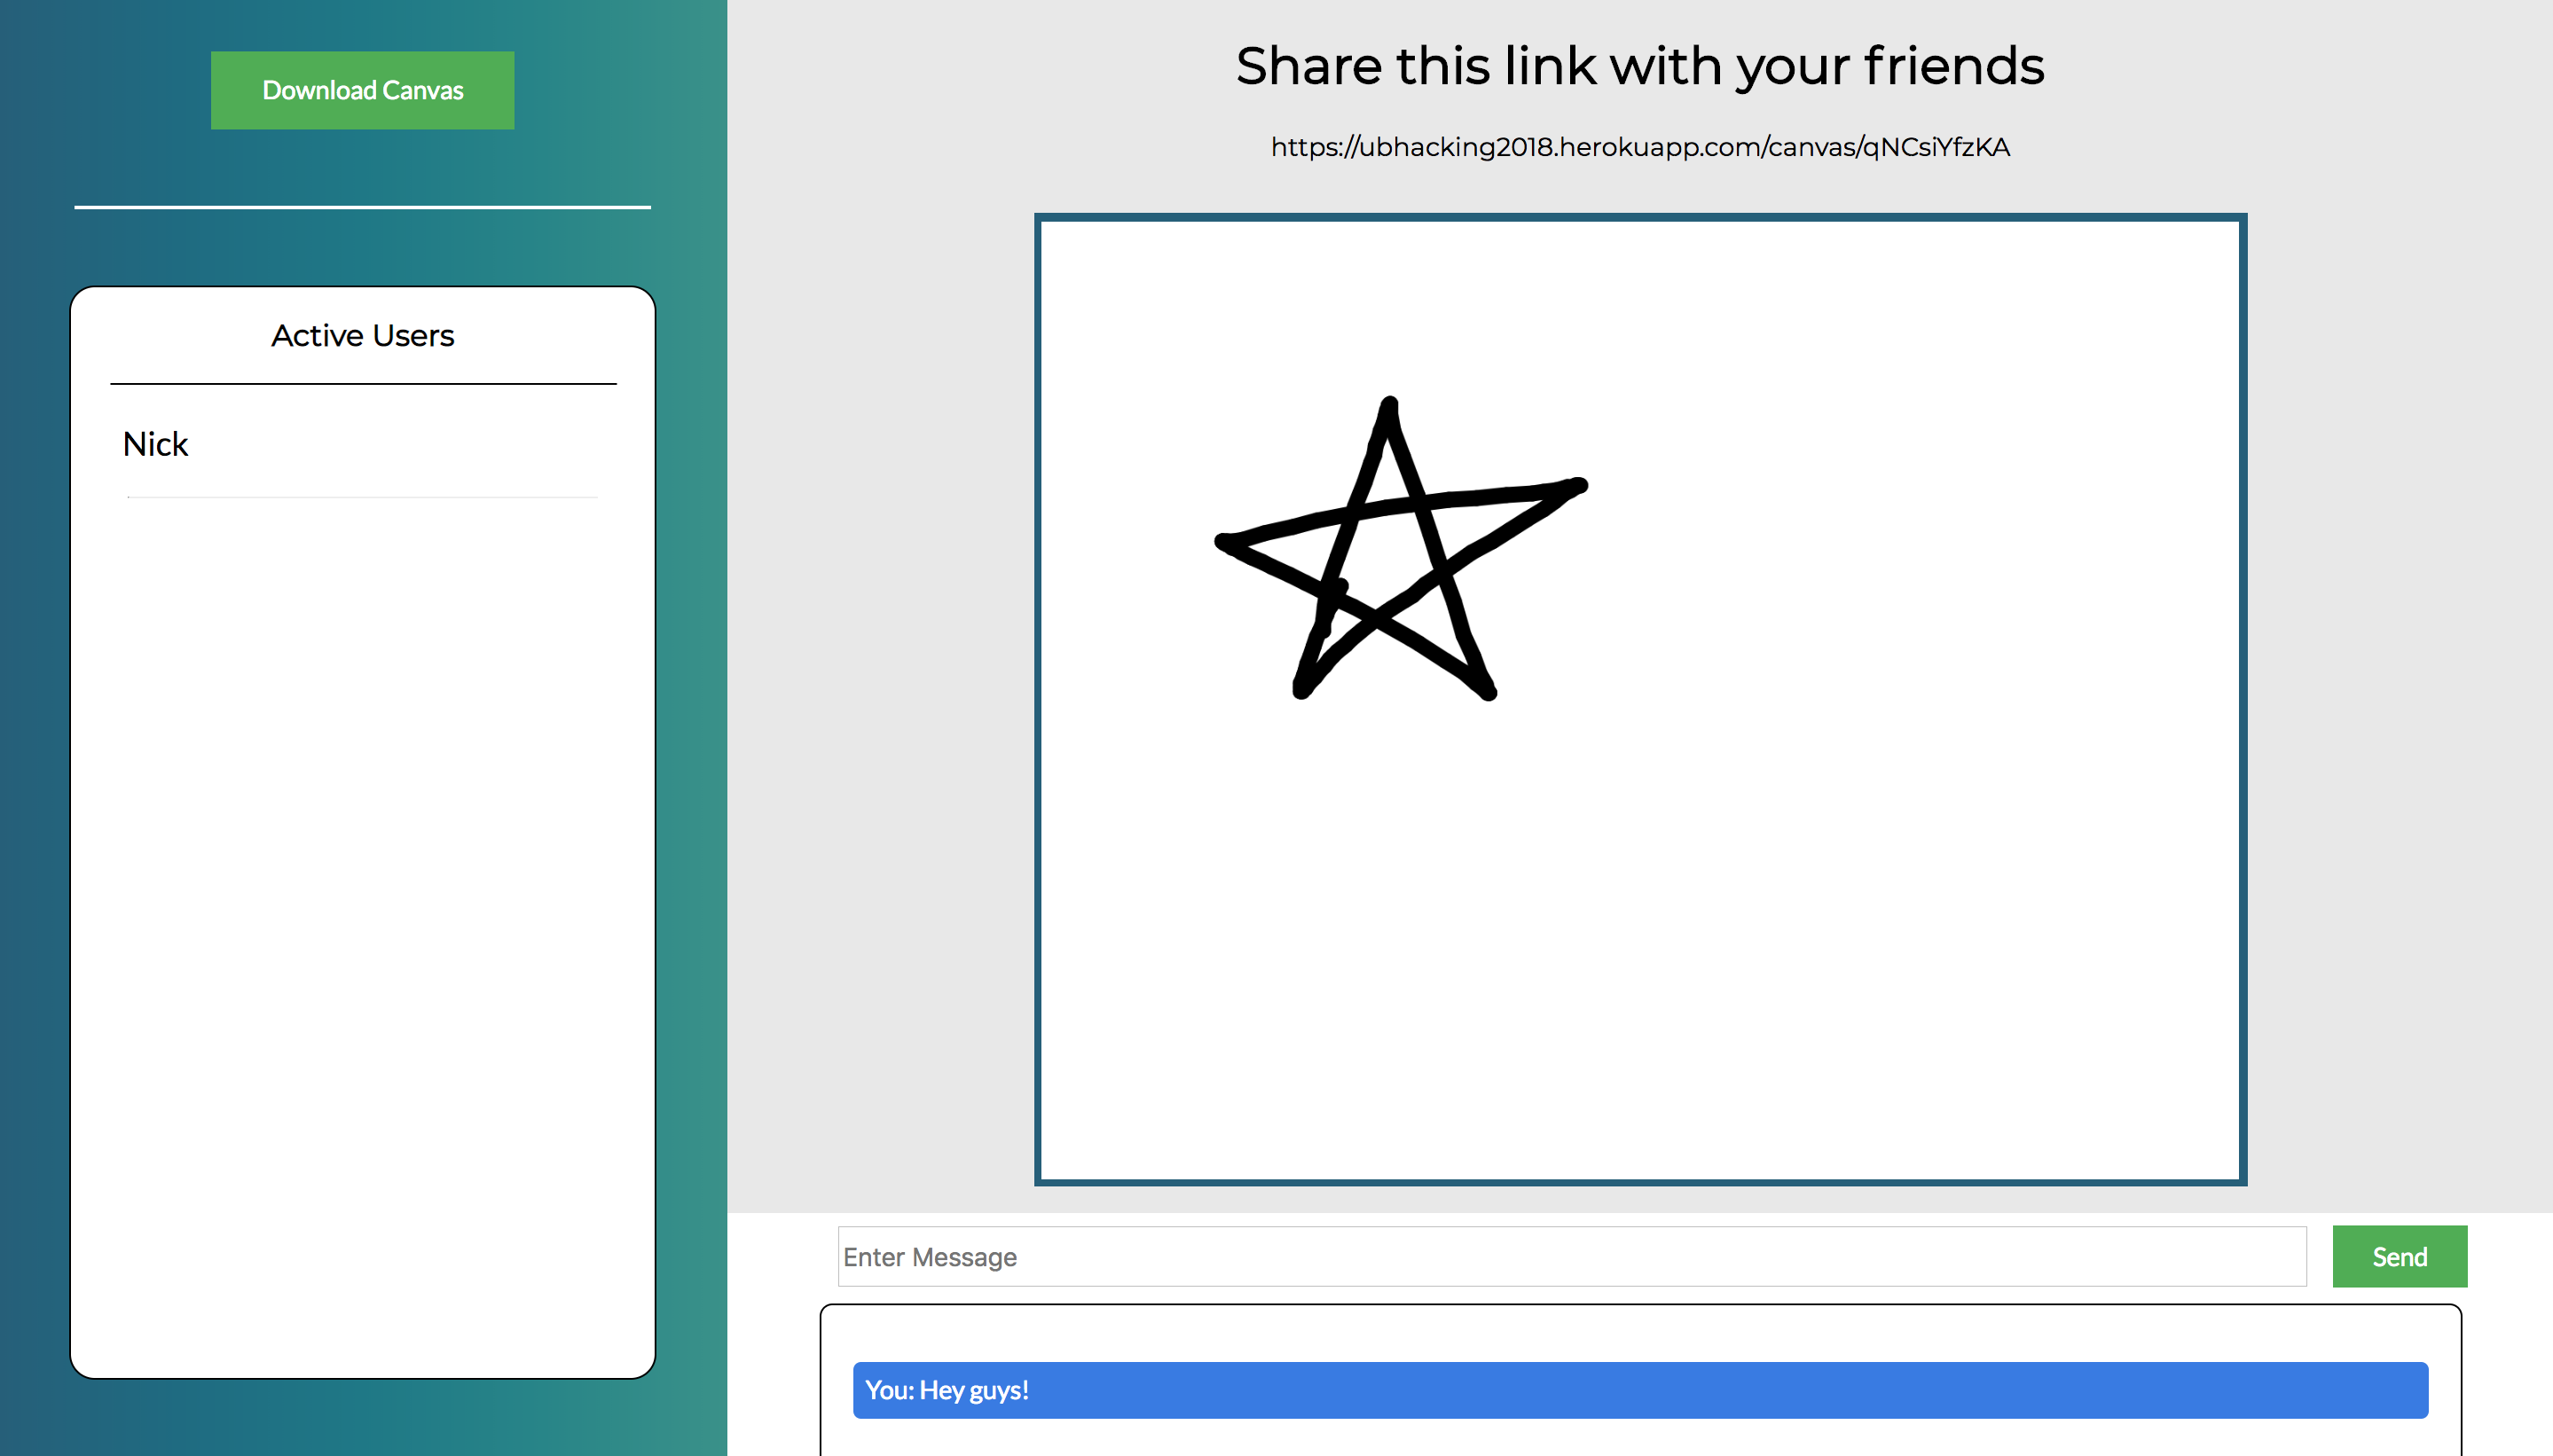Click the herokuapp canvas share URL

(x=1639, y=147)
